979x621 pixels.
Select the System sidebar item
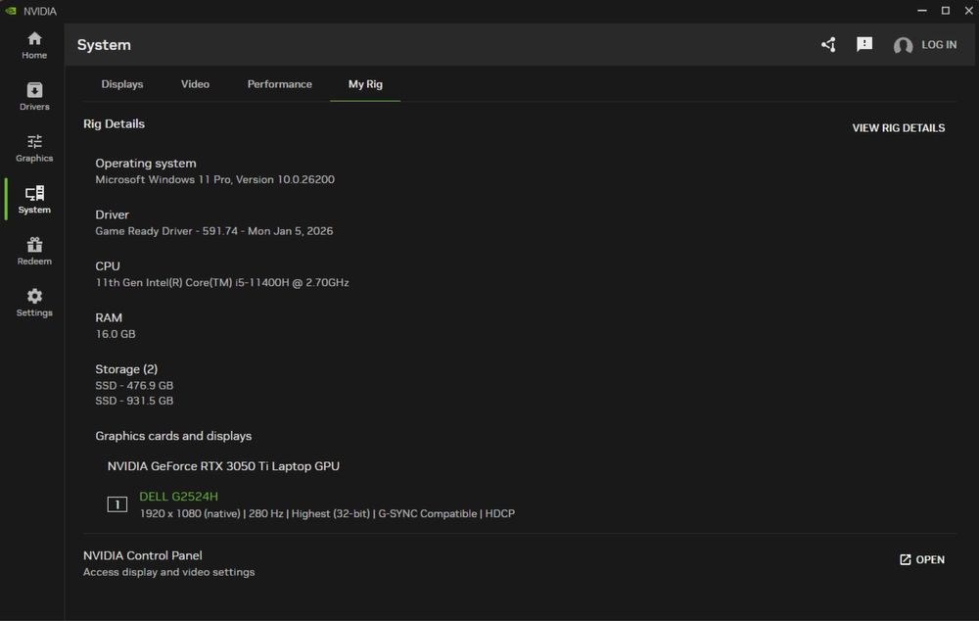click(34, 200)
